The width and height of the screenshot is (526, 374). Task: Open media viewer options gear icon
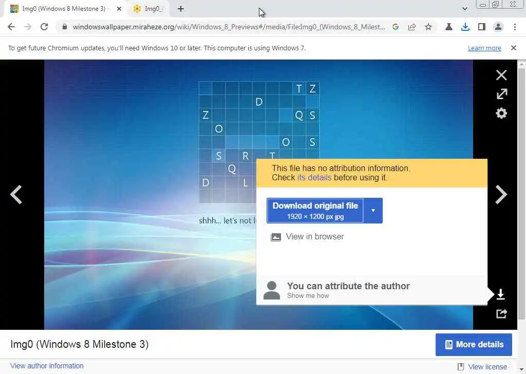tap(501, 113)
